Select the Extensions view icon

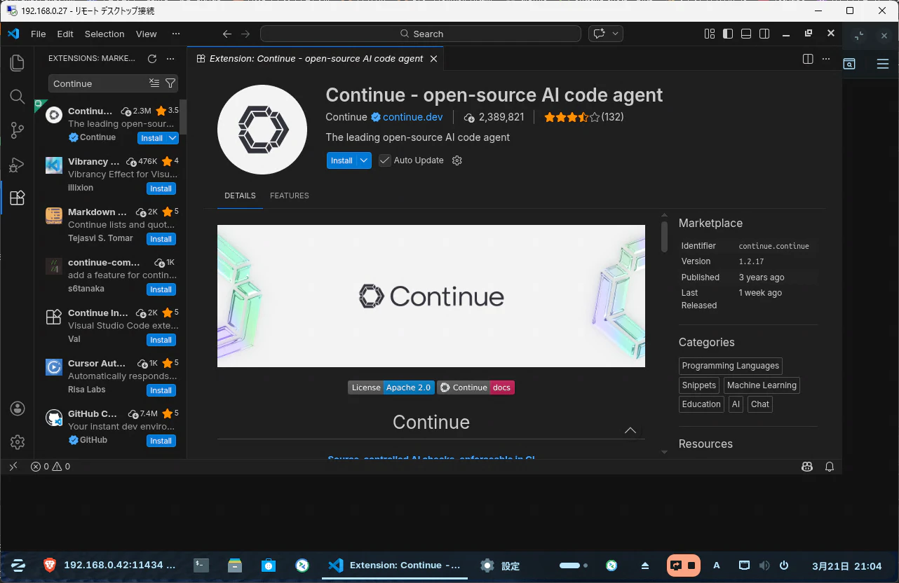(x=18, y=198)
